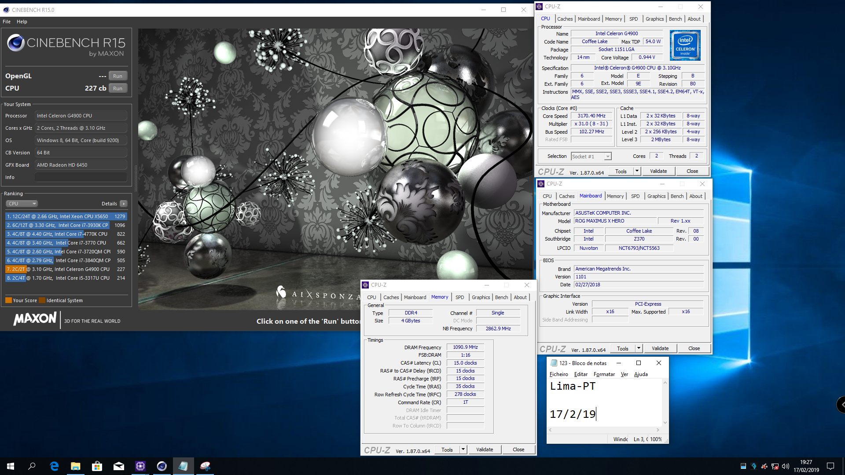Click Cinebench R15 logo sphere
845x475 pixels.
pos(16,43)
